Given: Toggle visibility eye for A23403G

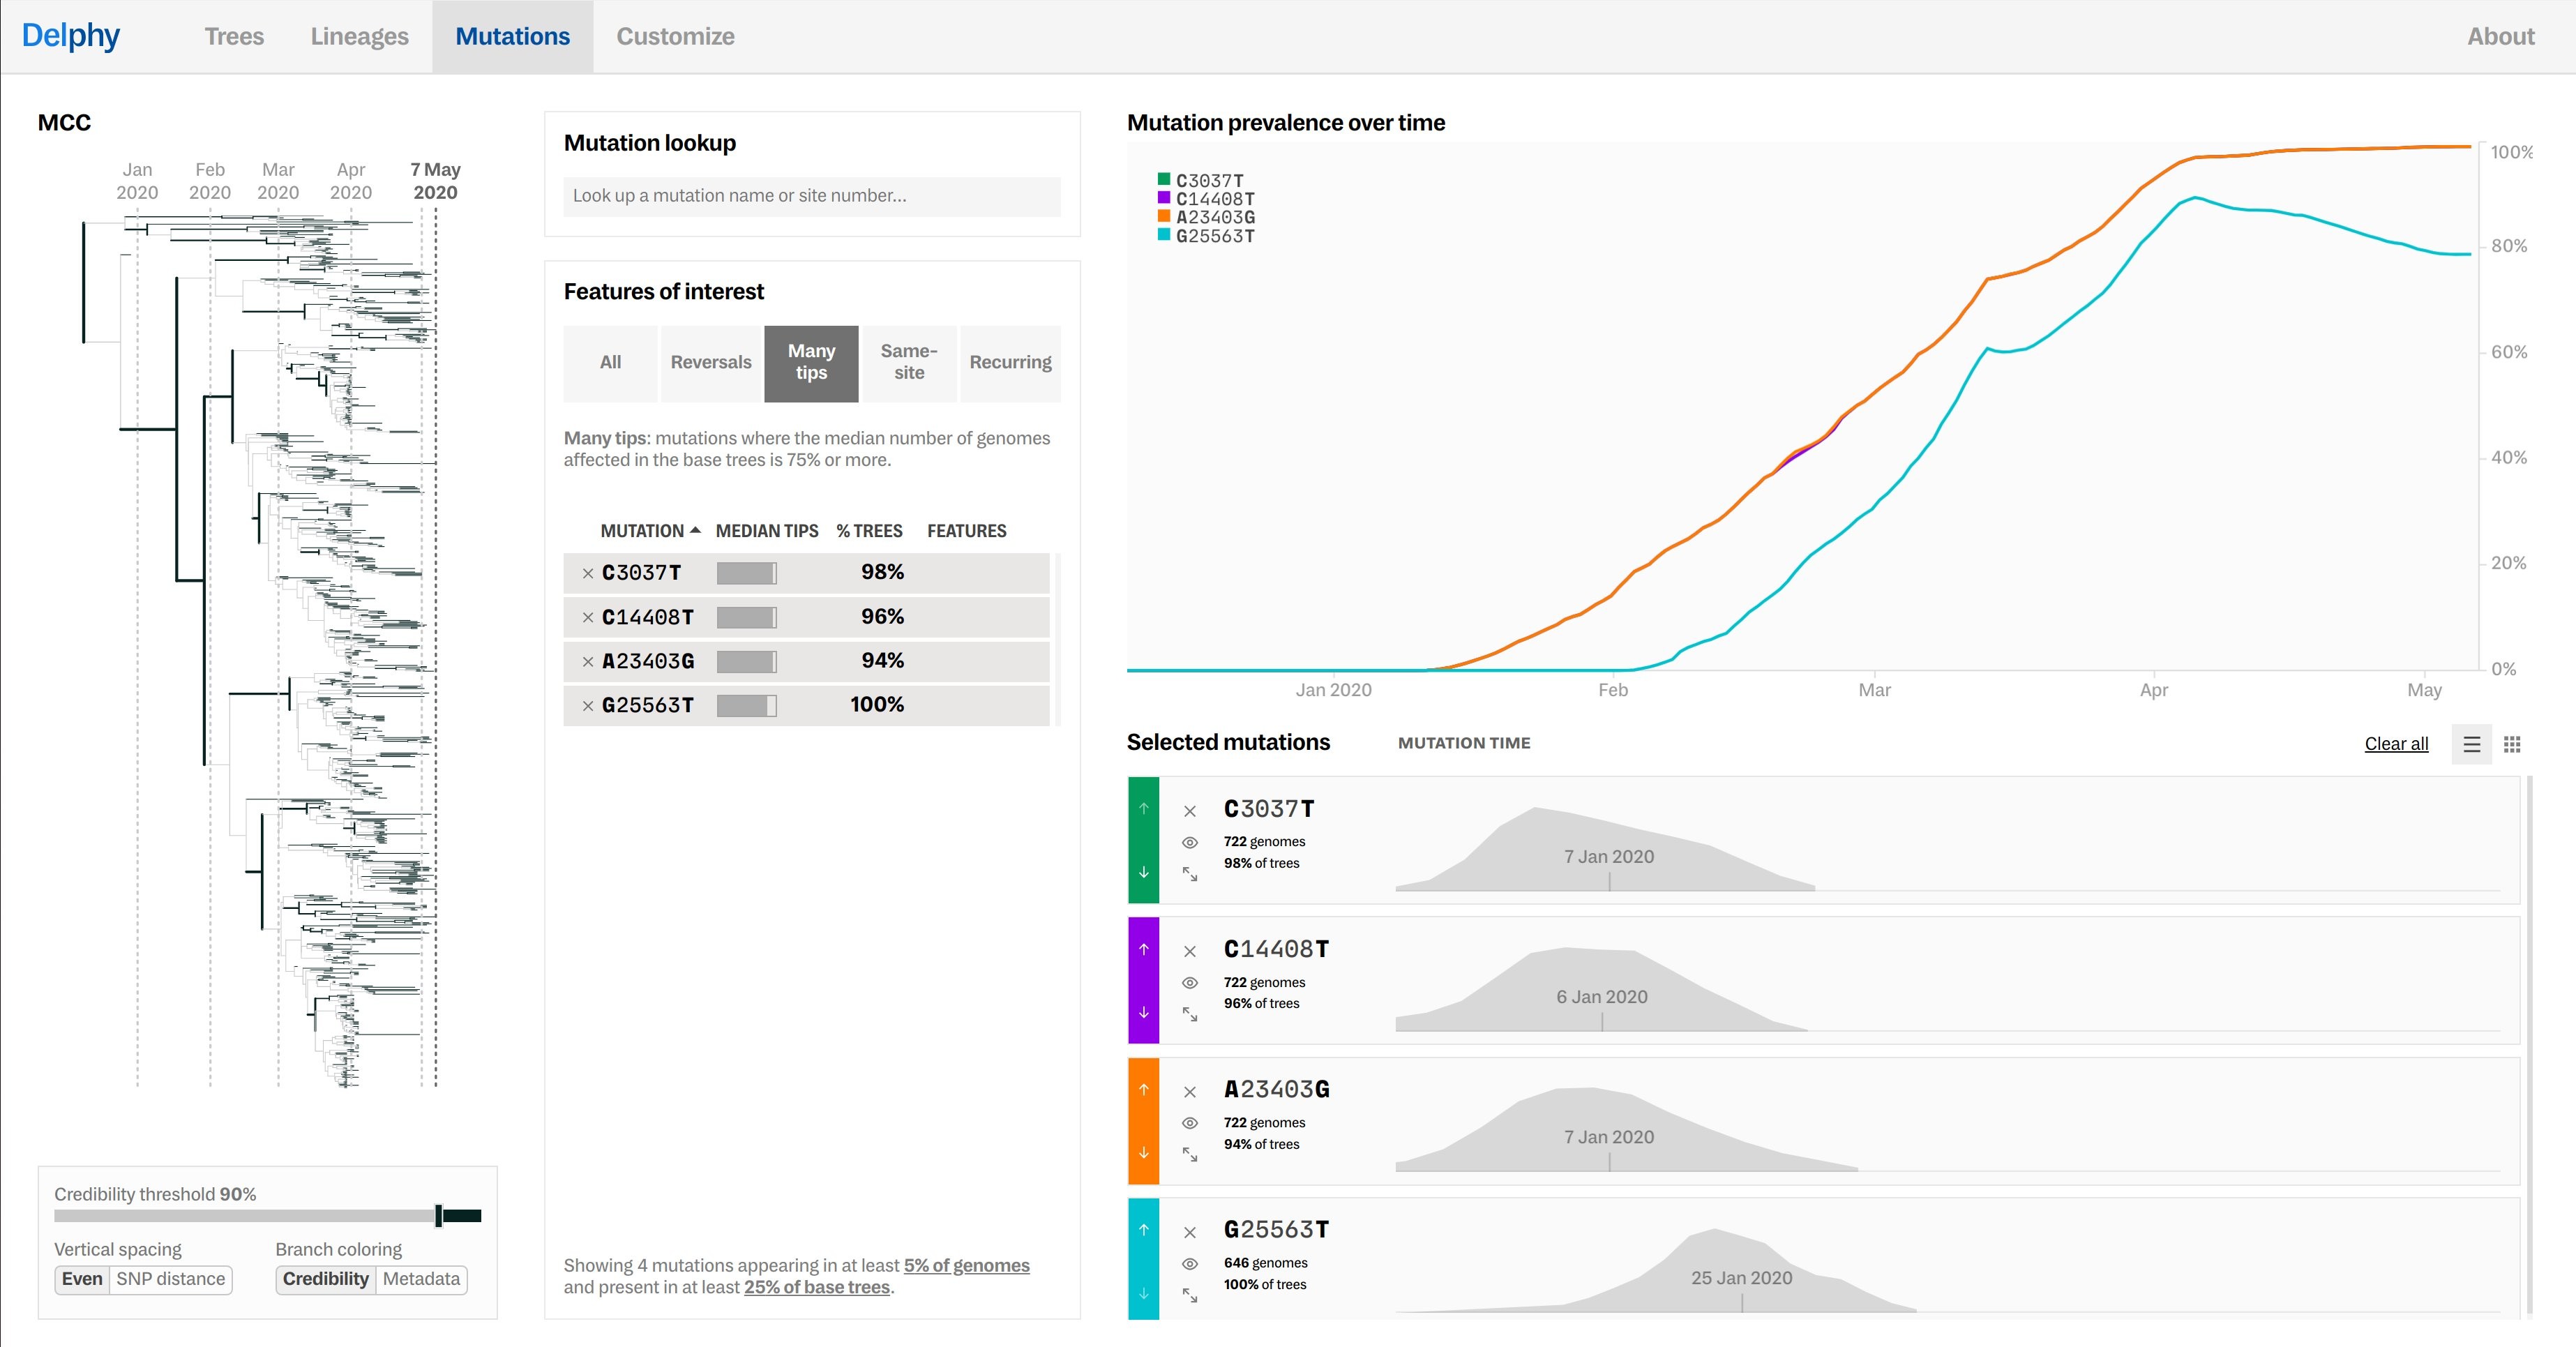Looking at the screenshot, I should point(1190,1123).
